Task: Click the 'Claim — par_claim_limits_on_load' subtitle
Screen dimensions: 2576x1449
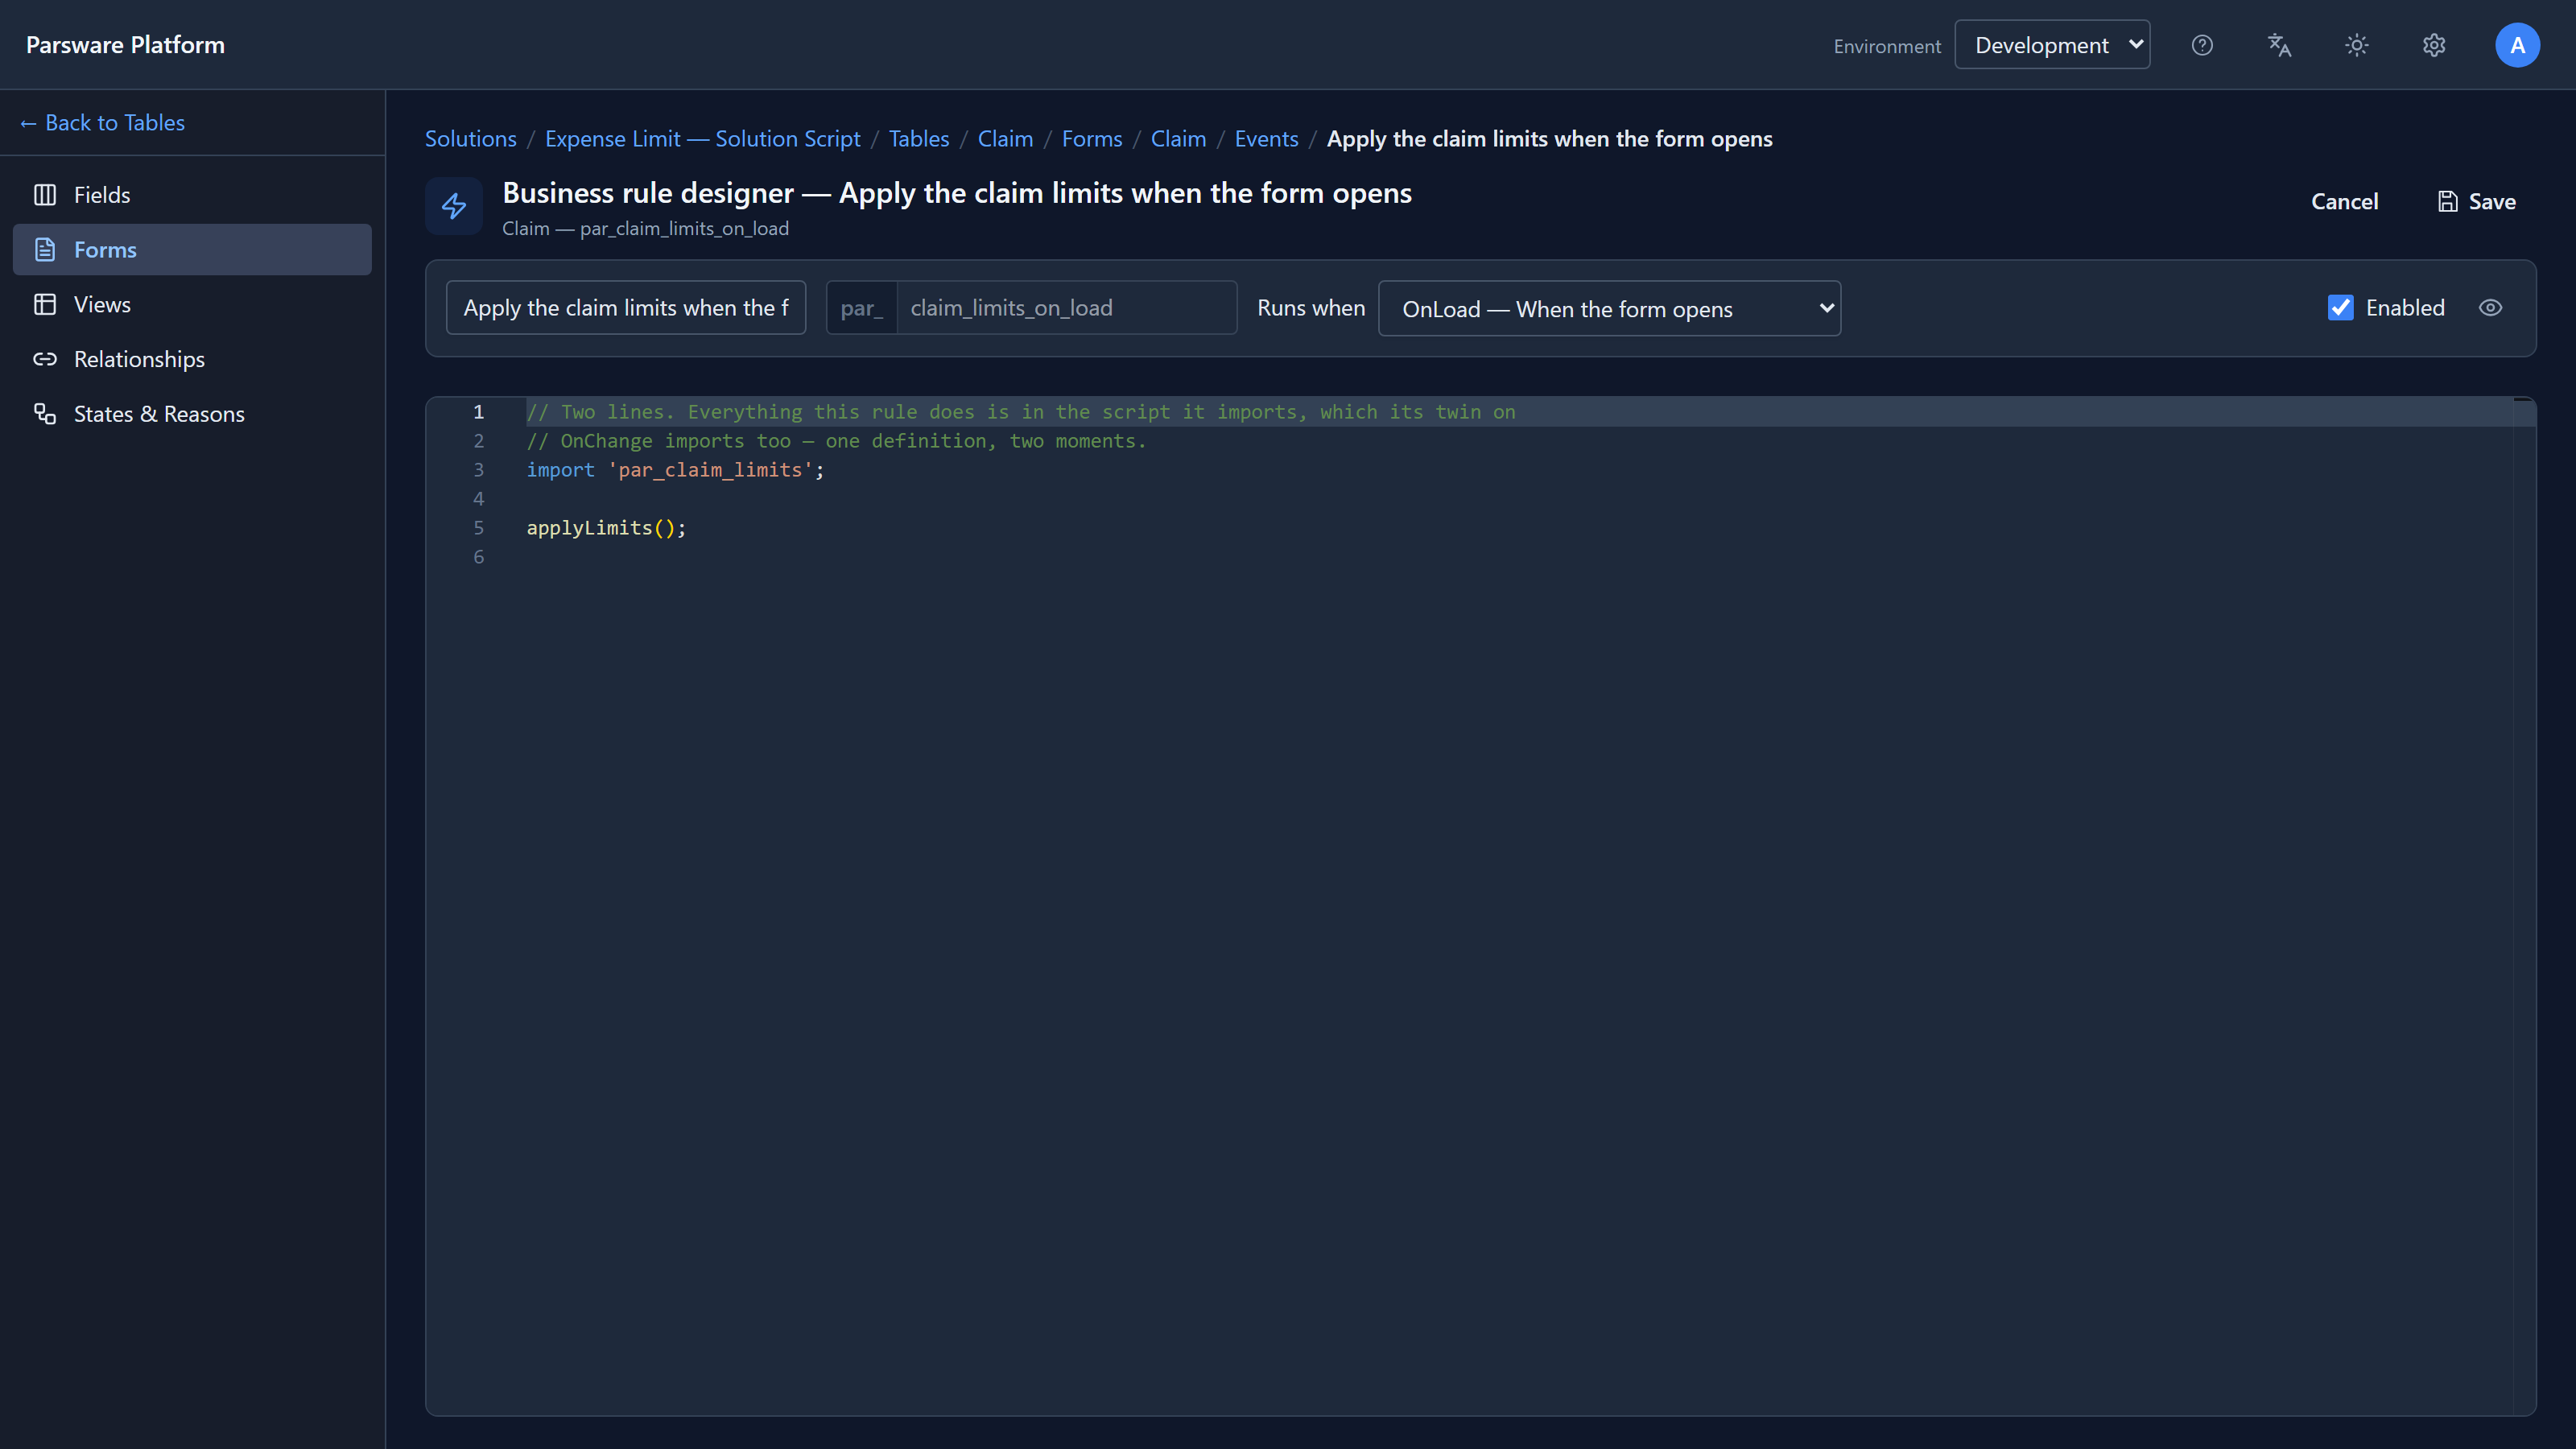Action: [645, 229]
